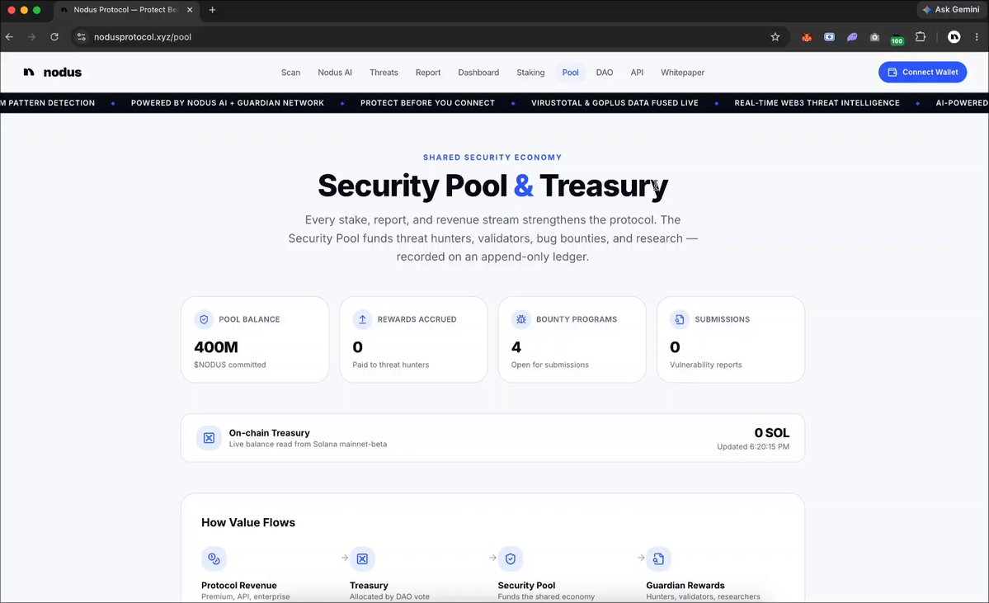
Task: Go to the API nav link
Action: 637,73
